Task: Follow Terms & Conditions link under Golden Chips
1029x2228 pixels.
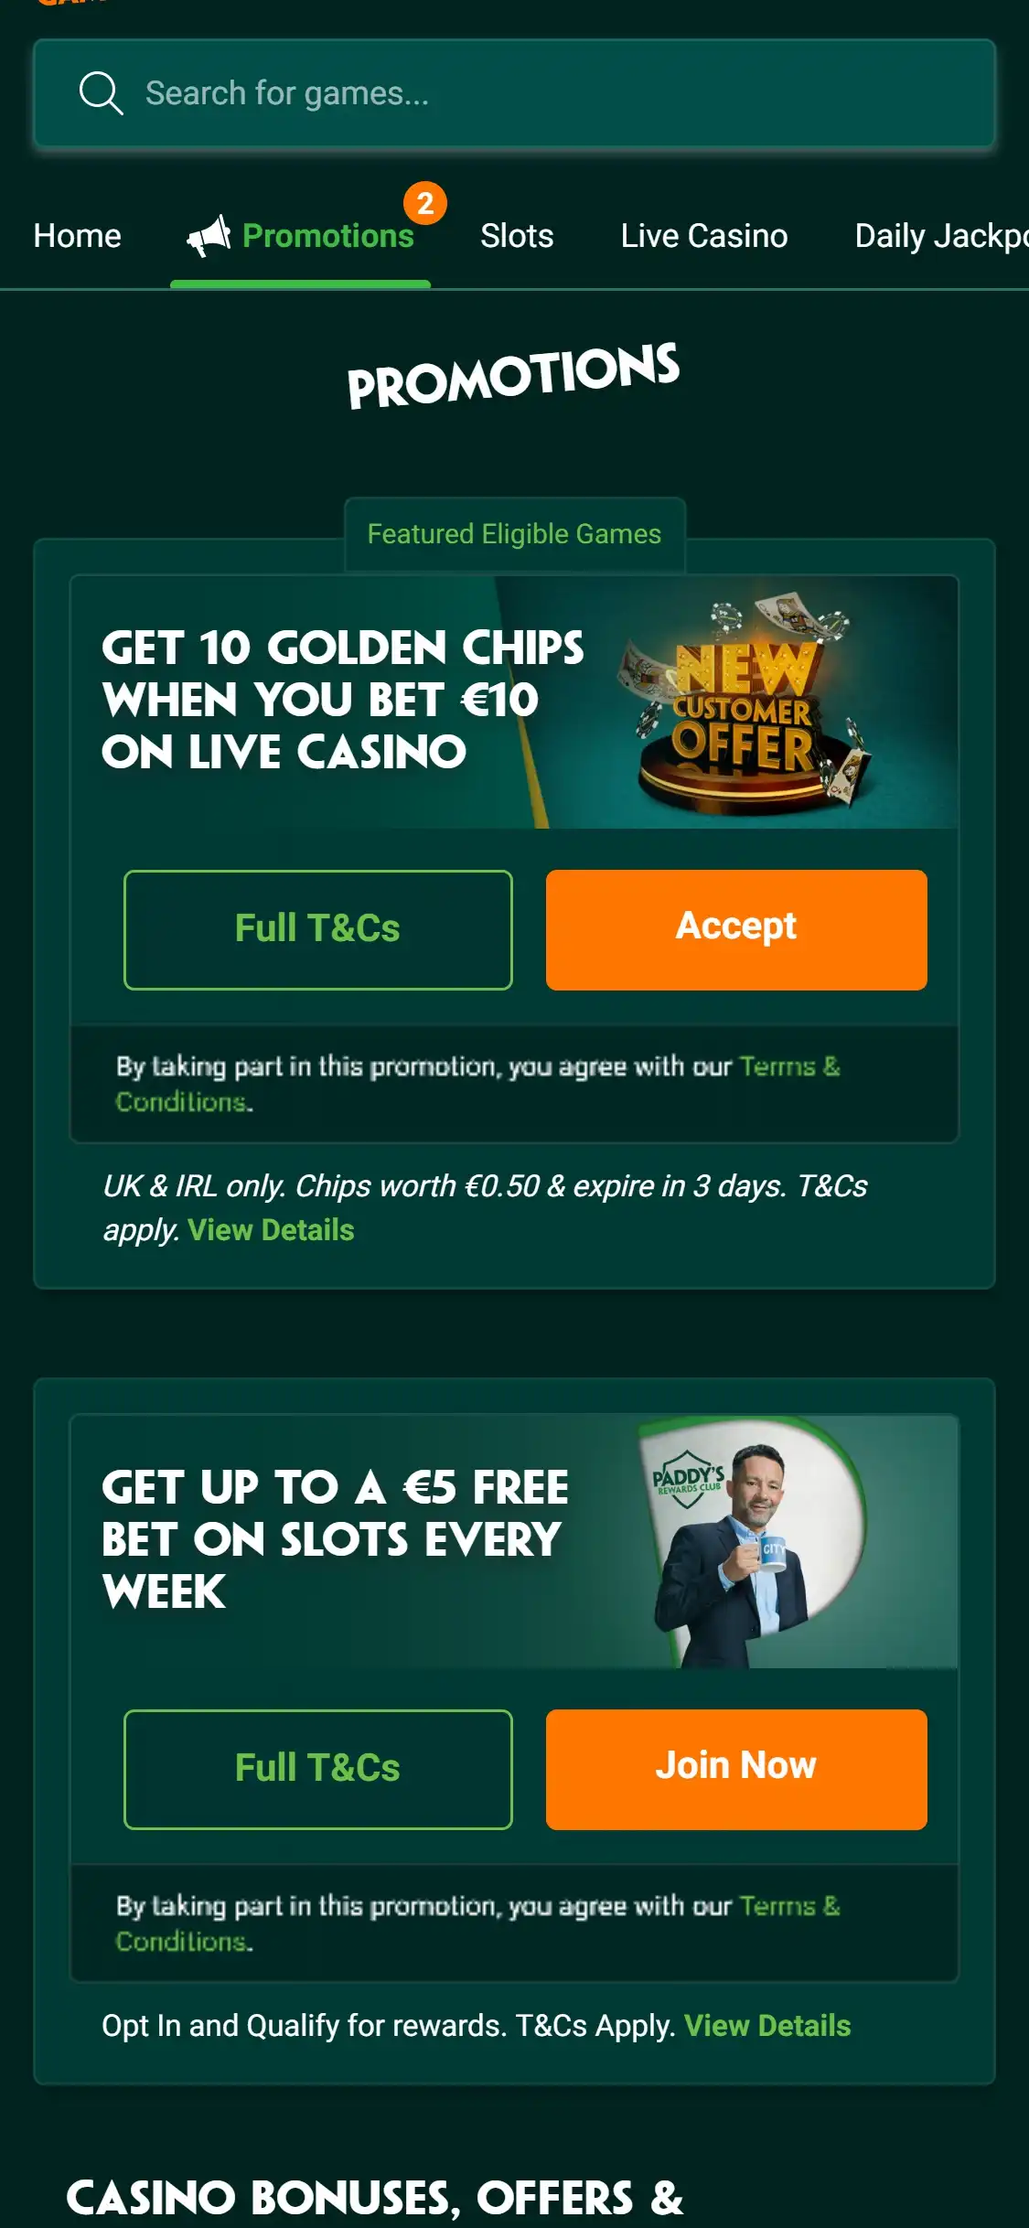Action: (477, 1084)
